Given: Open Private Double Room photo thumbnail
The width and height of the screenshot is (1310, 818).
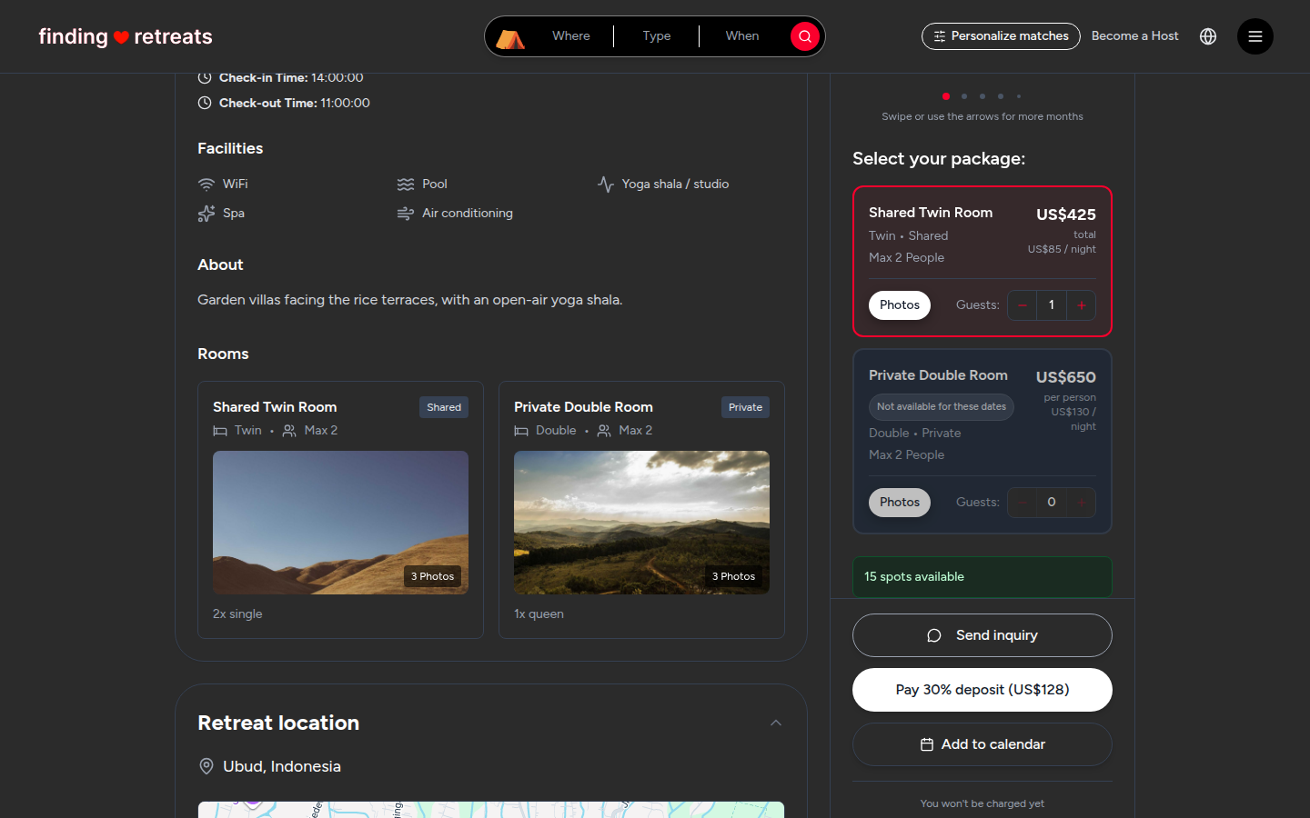Looking at the screenshot, I should [641, 523].
